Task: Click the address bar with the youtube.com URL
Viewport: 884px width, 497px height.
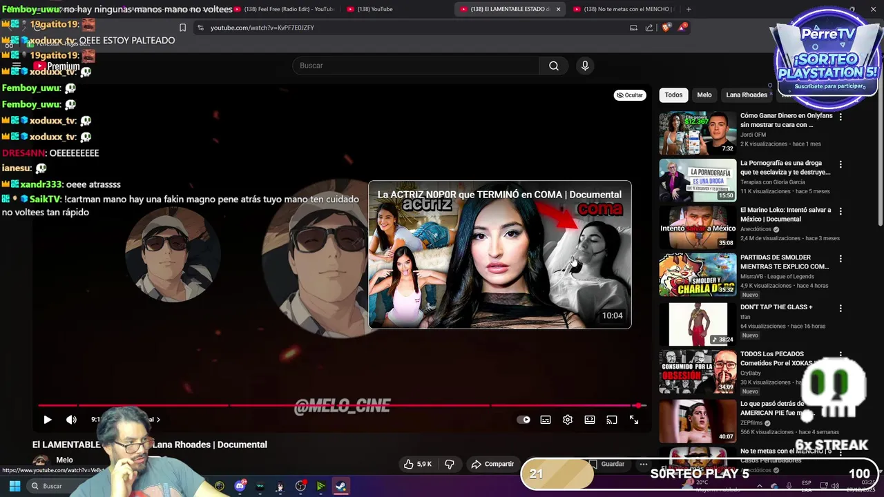Action: click(414, 28)
